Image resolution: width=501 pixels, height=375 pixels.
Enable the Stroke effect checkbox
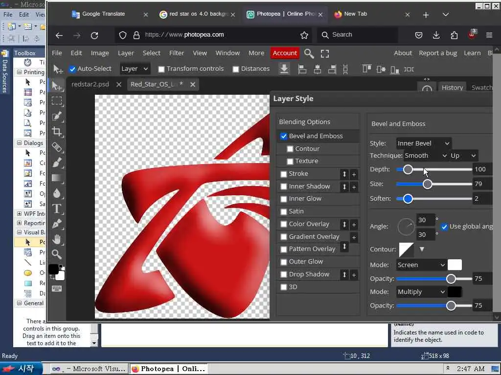(284, 174)
